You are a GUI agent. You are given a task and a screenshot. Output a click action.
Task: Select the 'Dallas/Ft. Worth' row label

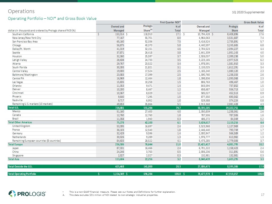pos(21,49)
